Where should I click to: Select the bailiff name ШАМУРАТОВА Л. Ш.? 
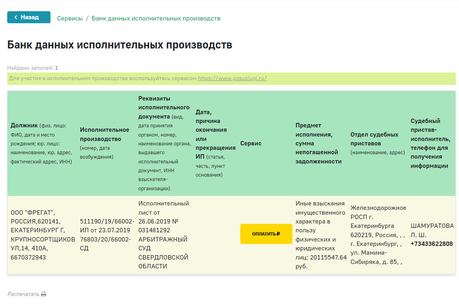coord(432,230)
